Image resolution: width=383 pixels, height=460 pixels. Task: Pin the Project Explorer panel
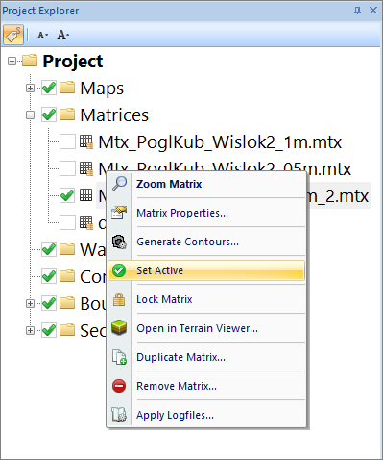tap(357, 11)
